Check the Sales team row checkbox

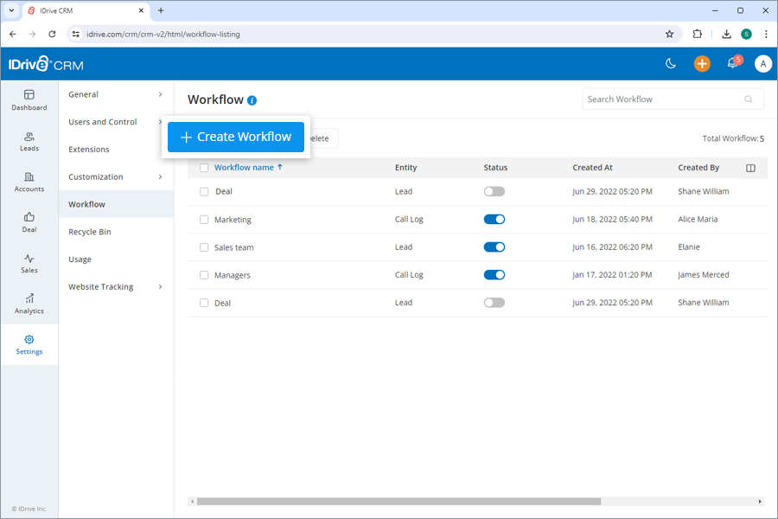click(202, 247)
